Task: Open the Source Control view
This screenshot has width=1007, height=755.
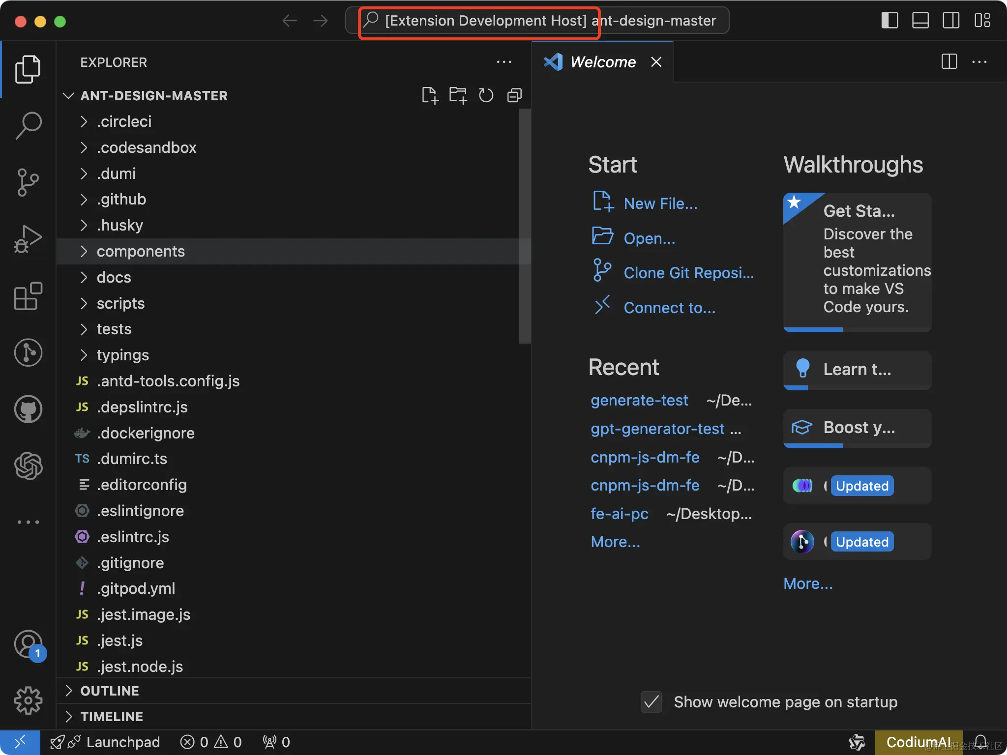Action: pos(28,182)
